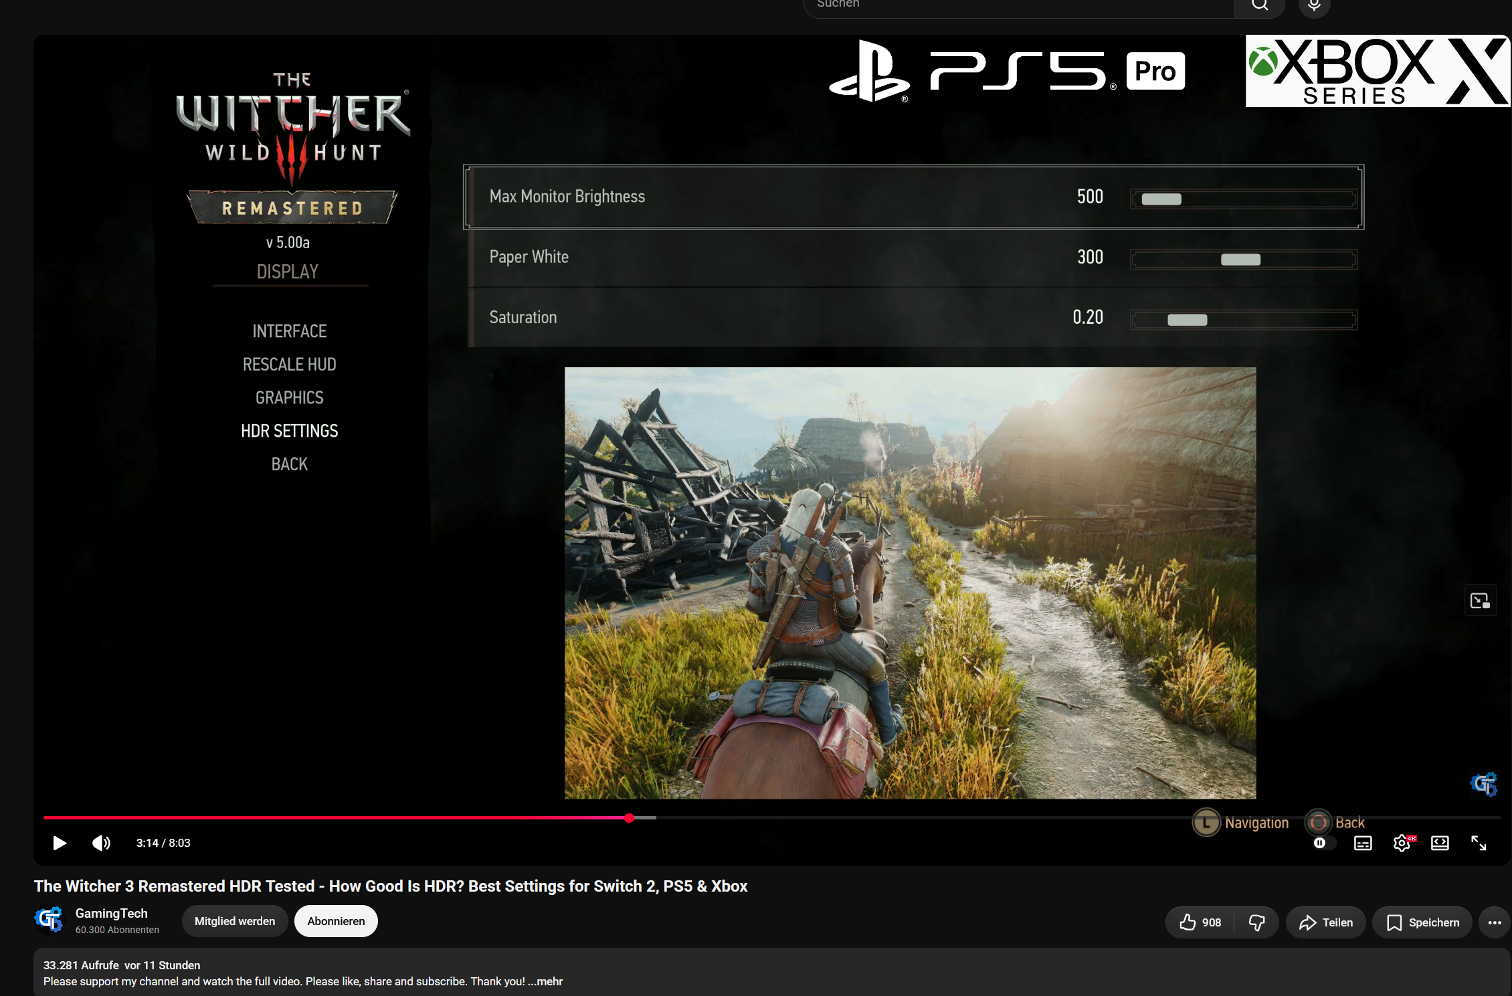Viewport: 1512px width, 996px height.
Task: Expand description with ...mehr
Action: click(x=545, y=981)
